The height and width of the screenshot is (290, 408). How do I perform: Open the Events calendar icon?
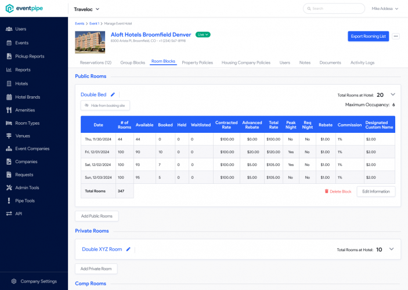[9, 43]
